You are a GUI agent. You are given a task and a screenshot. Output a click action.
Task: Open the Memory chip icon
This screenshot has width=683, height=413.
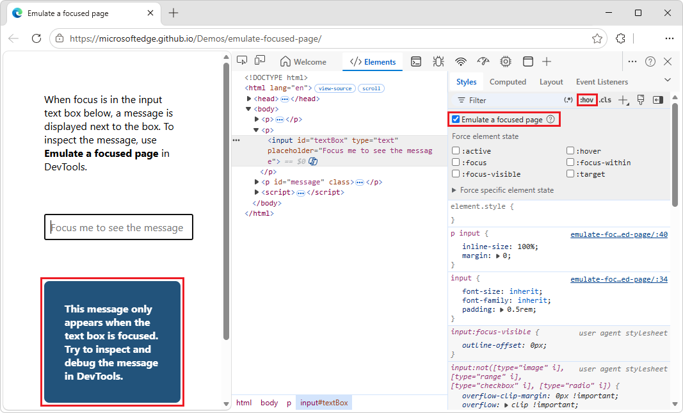pos(506,62)
